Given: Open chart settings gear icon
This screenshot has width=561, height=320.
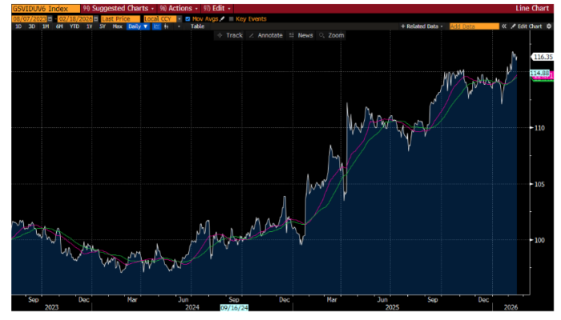Looking at the screenshot, I should pos(547,26).
